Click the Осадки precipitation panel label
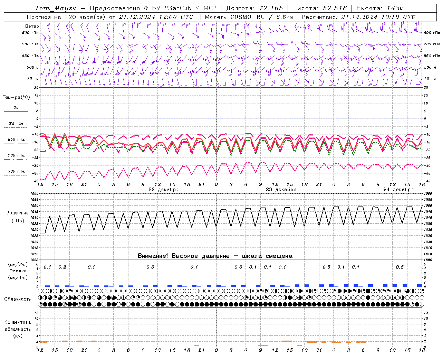The width and height of the screenshot is (442, 353). click(18, 271)
